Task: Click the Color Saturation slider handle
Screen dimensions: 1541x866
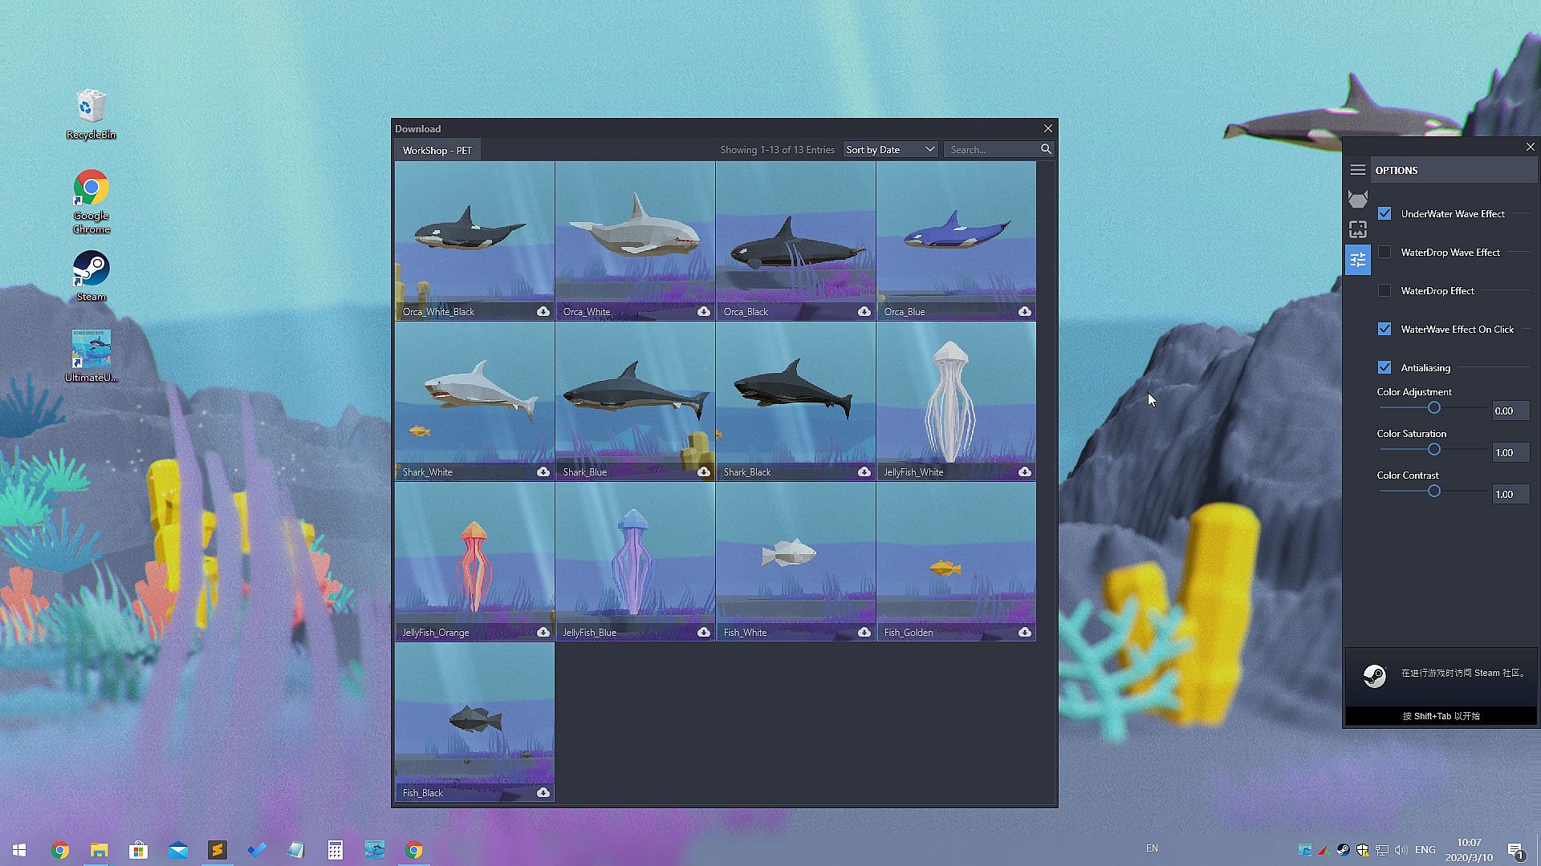Action: pos(1433,450)
